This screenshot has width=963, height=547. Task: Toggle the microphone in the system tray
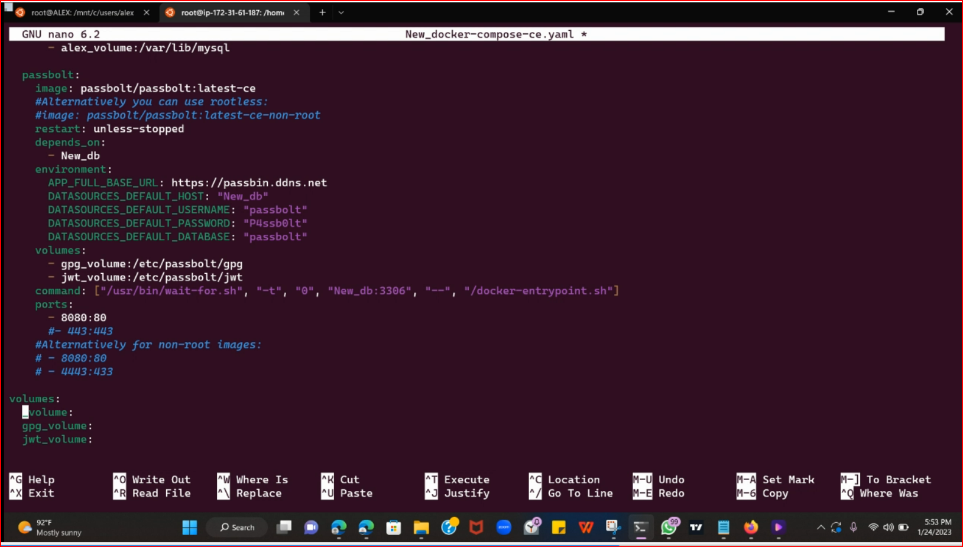click(x=854, y=527)
